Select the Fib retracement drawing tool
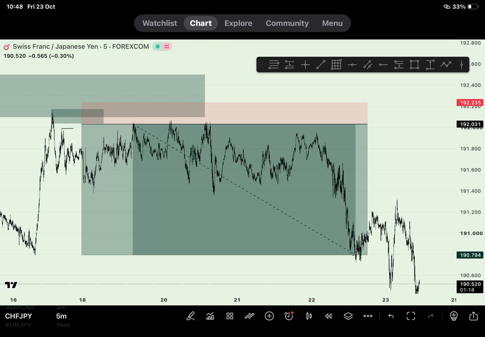This screenshot has height=337, width=485. pyautogui.click(x=274, y=65)
